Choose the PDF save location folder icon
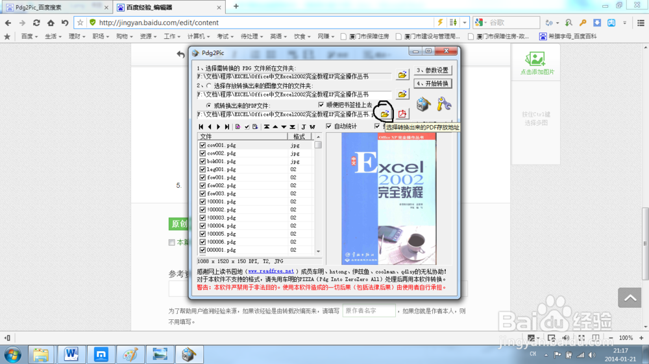This screenshot has width=649, height=364. pyautogui.click(x=384, y=114)
